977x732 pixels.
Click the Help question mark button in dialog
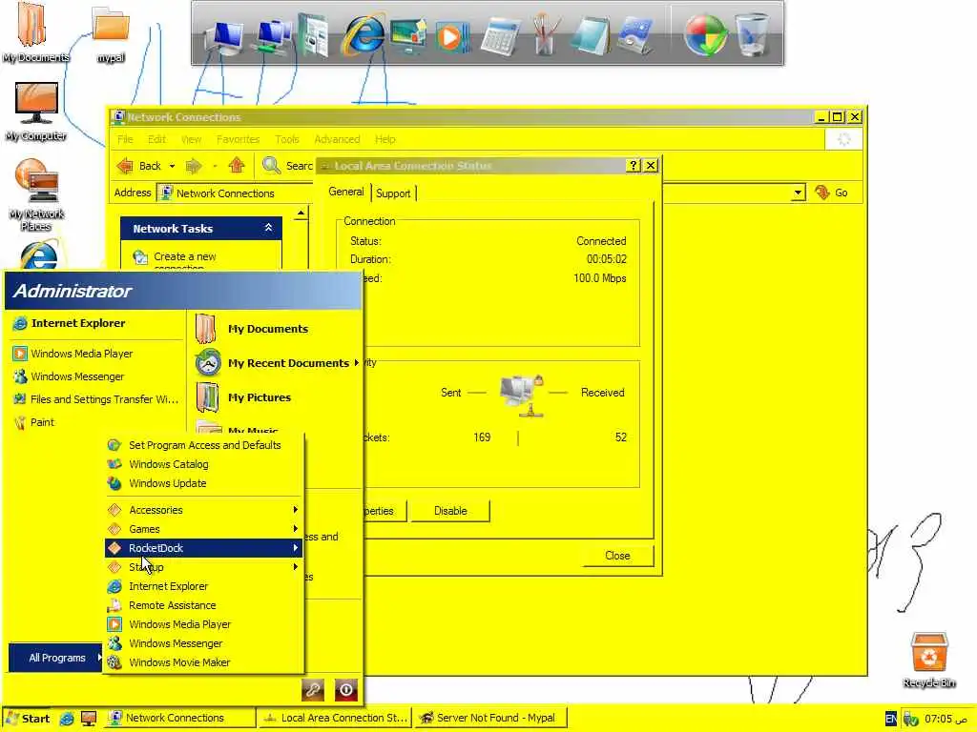click(634, 166)
